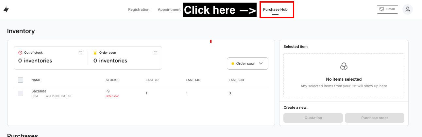Switch to the Registration tab
Viewport: 422px width, 137px height.
(x=139, y=10)
